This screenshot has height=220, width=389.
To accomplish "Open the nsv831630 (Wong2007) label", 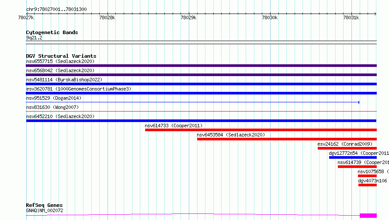I will [52, 107].
